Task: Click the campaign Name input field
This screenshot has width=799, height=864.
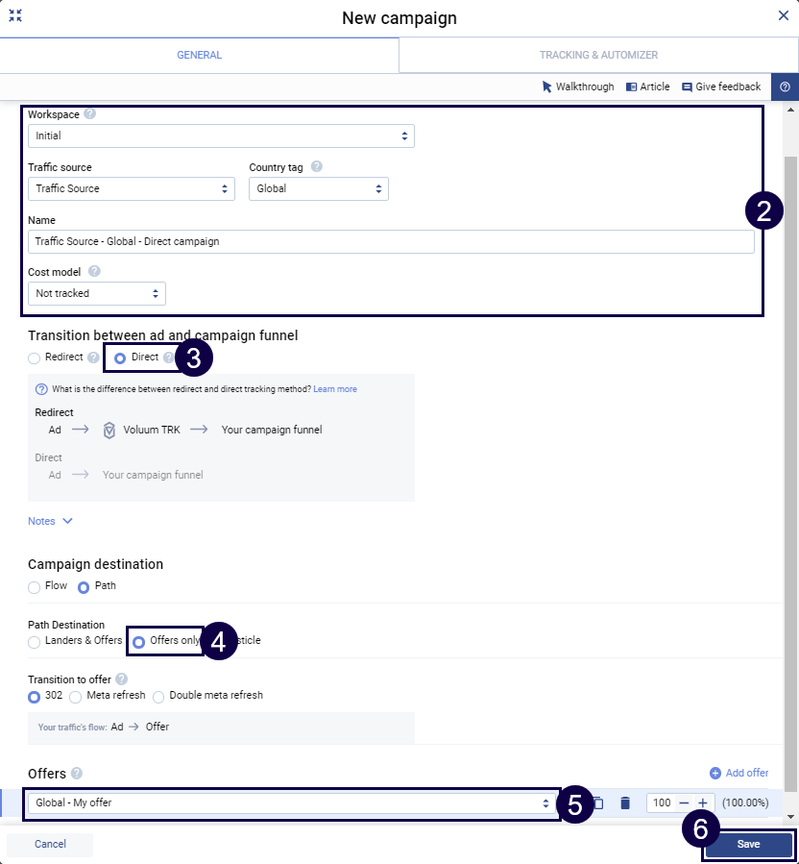Action: 391,242
